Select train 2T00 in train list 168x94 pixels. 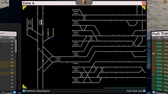tap(159, 68)
